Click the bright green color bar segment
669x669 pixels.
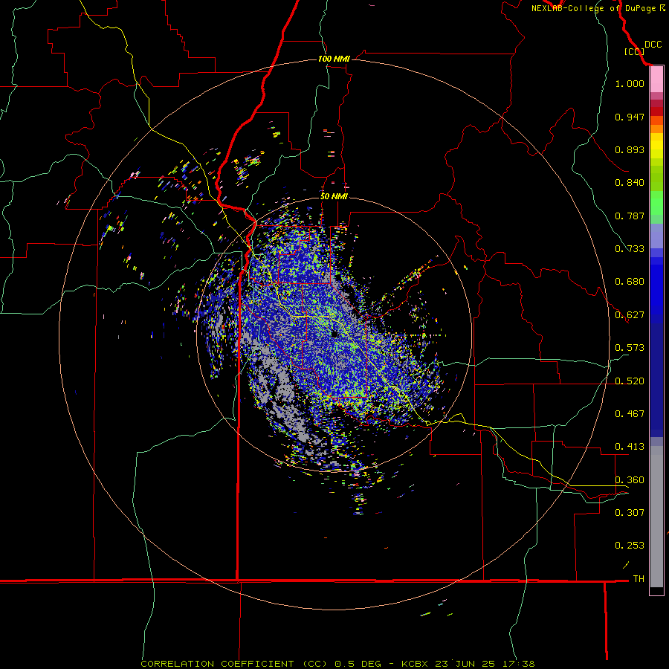coord(656,203)
